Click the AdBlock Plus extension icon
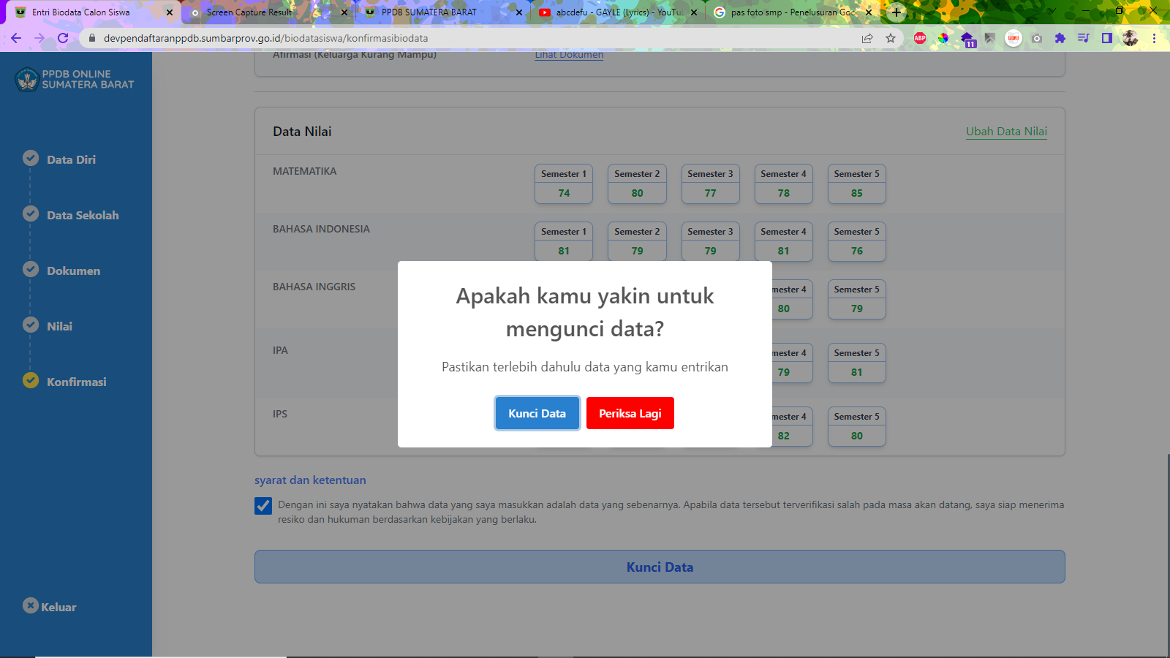The width and height of the screenshot is (1170, 658). click(920, 38)
